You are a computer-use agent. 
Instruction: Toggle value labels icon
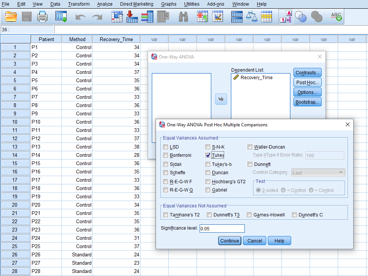(x=286, y=17)
